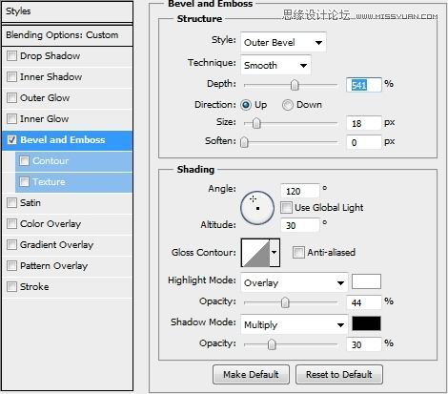Check Use Global Light
Viewport: 448px width, 394px height.
[x=286, y=208]
